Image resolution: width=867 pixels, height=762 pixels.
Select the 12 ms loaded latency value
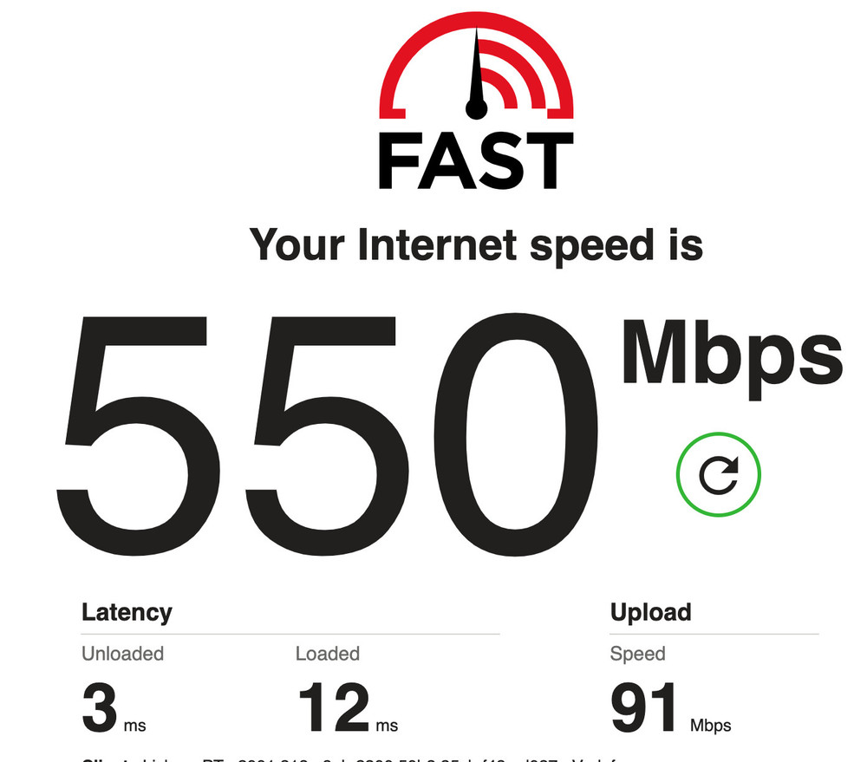pos(348,707)
